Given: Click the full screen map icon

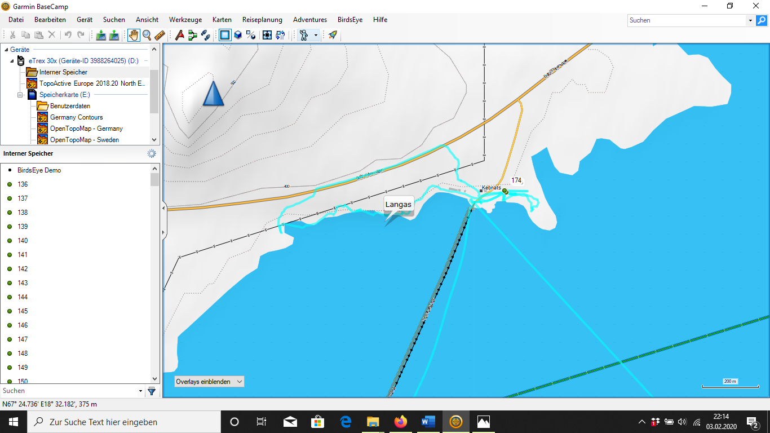Looking at the screenshot, I should 267,35.
